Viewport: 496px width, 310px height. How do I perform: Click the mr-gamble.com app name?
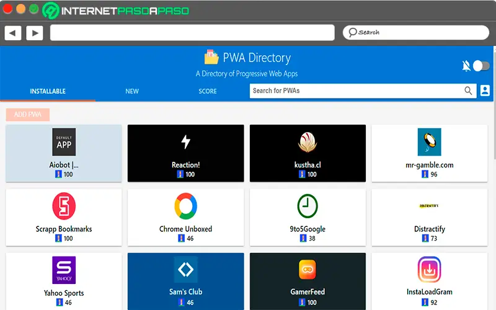[x=429, y=165]
